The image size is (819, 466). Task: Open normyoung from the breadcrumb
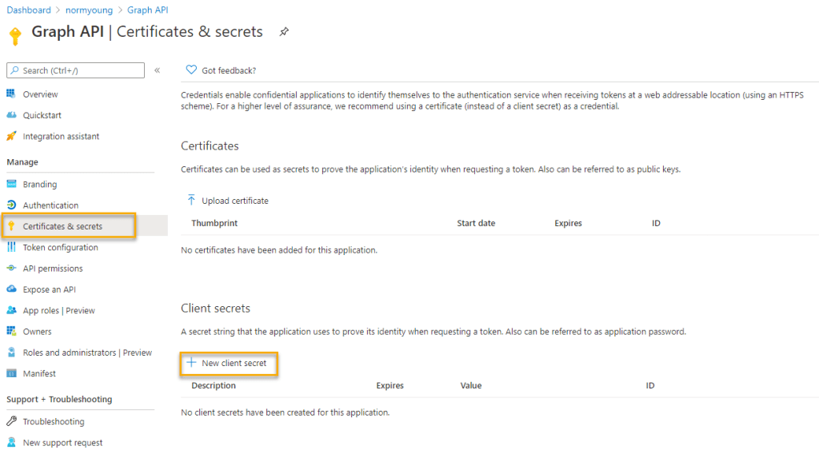89,10
